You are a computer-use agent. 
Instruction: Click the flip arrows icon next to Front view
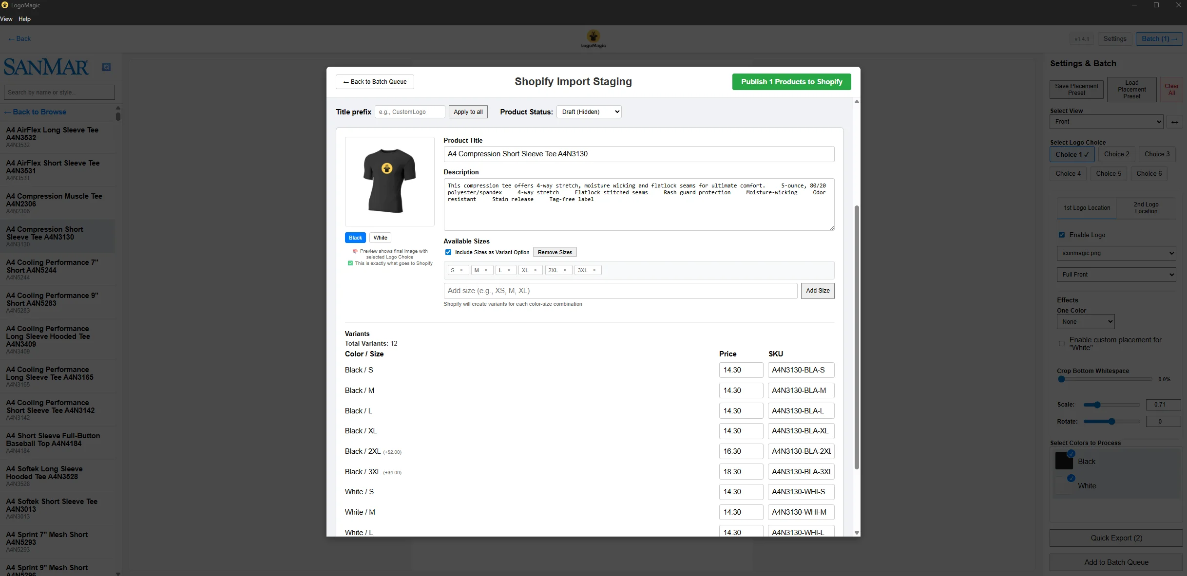pyautogui.click(x=1174, y=122)
